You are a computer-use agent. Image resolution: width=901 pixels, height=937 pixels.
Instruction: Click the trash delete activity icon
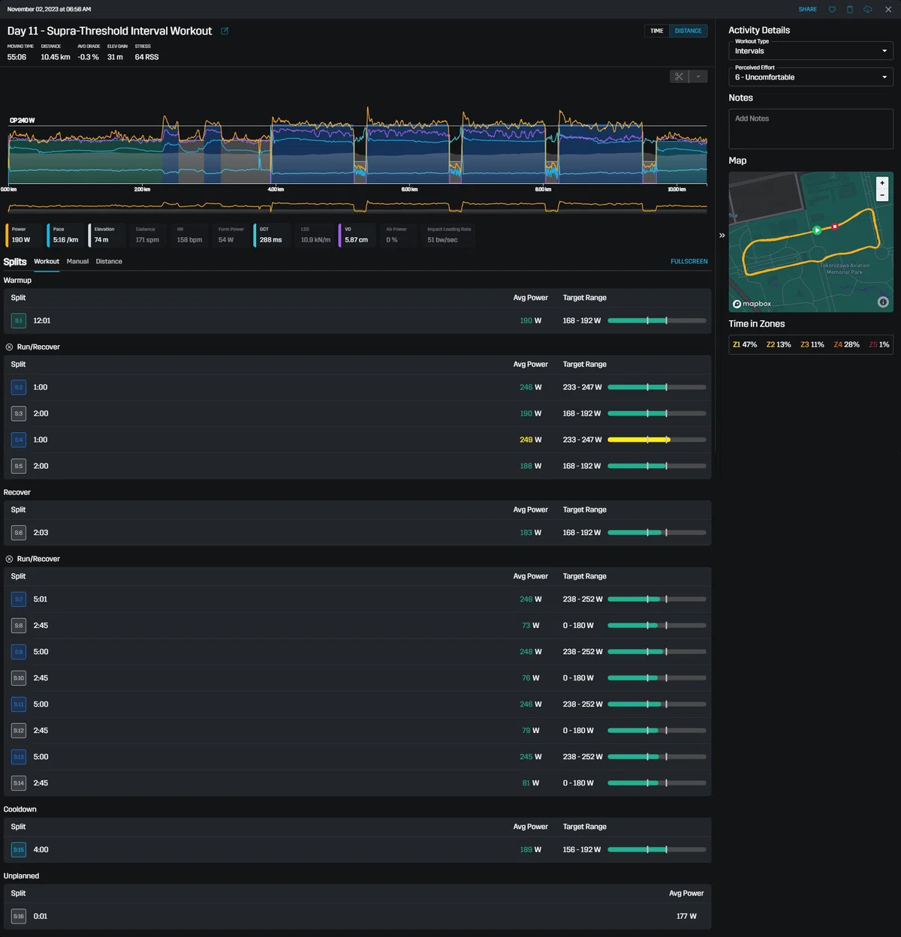coord(850,9)
